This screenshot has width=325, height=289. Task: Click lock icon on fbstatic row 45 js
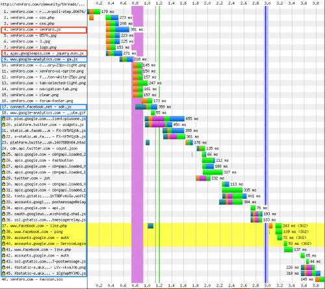(3, 273)
